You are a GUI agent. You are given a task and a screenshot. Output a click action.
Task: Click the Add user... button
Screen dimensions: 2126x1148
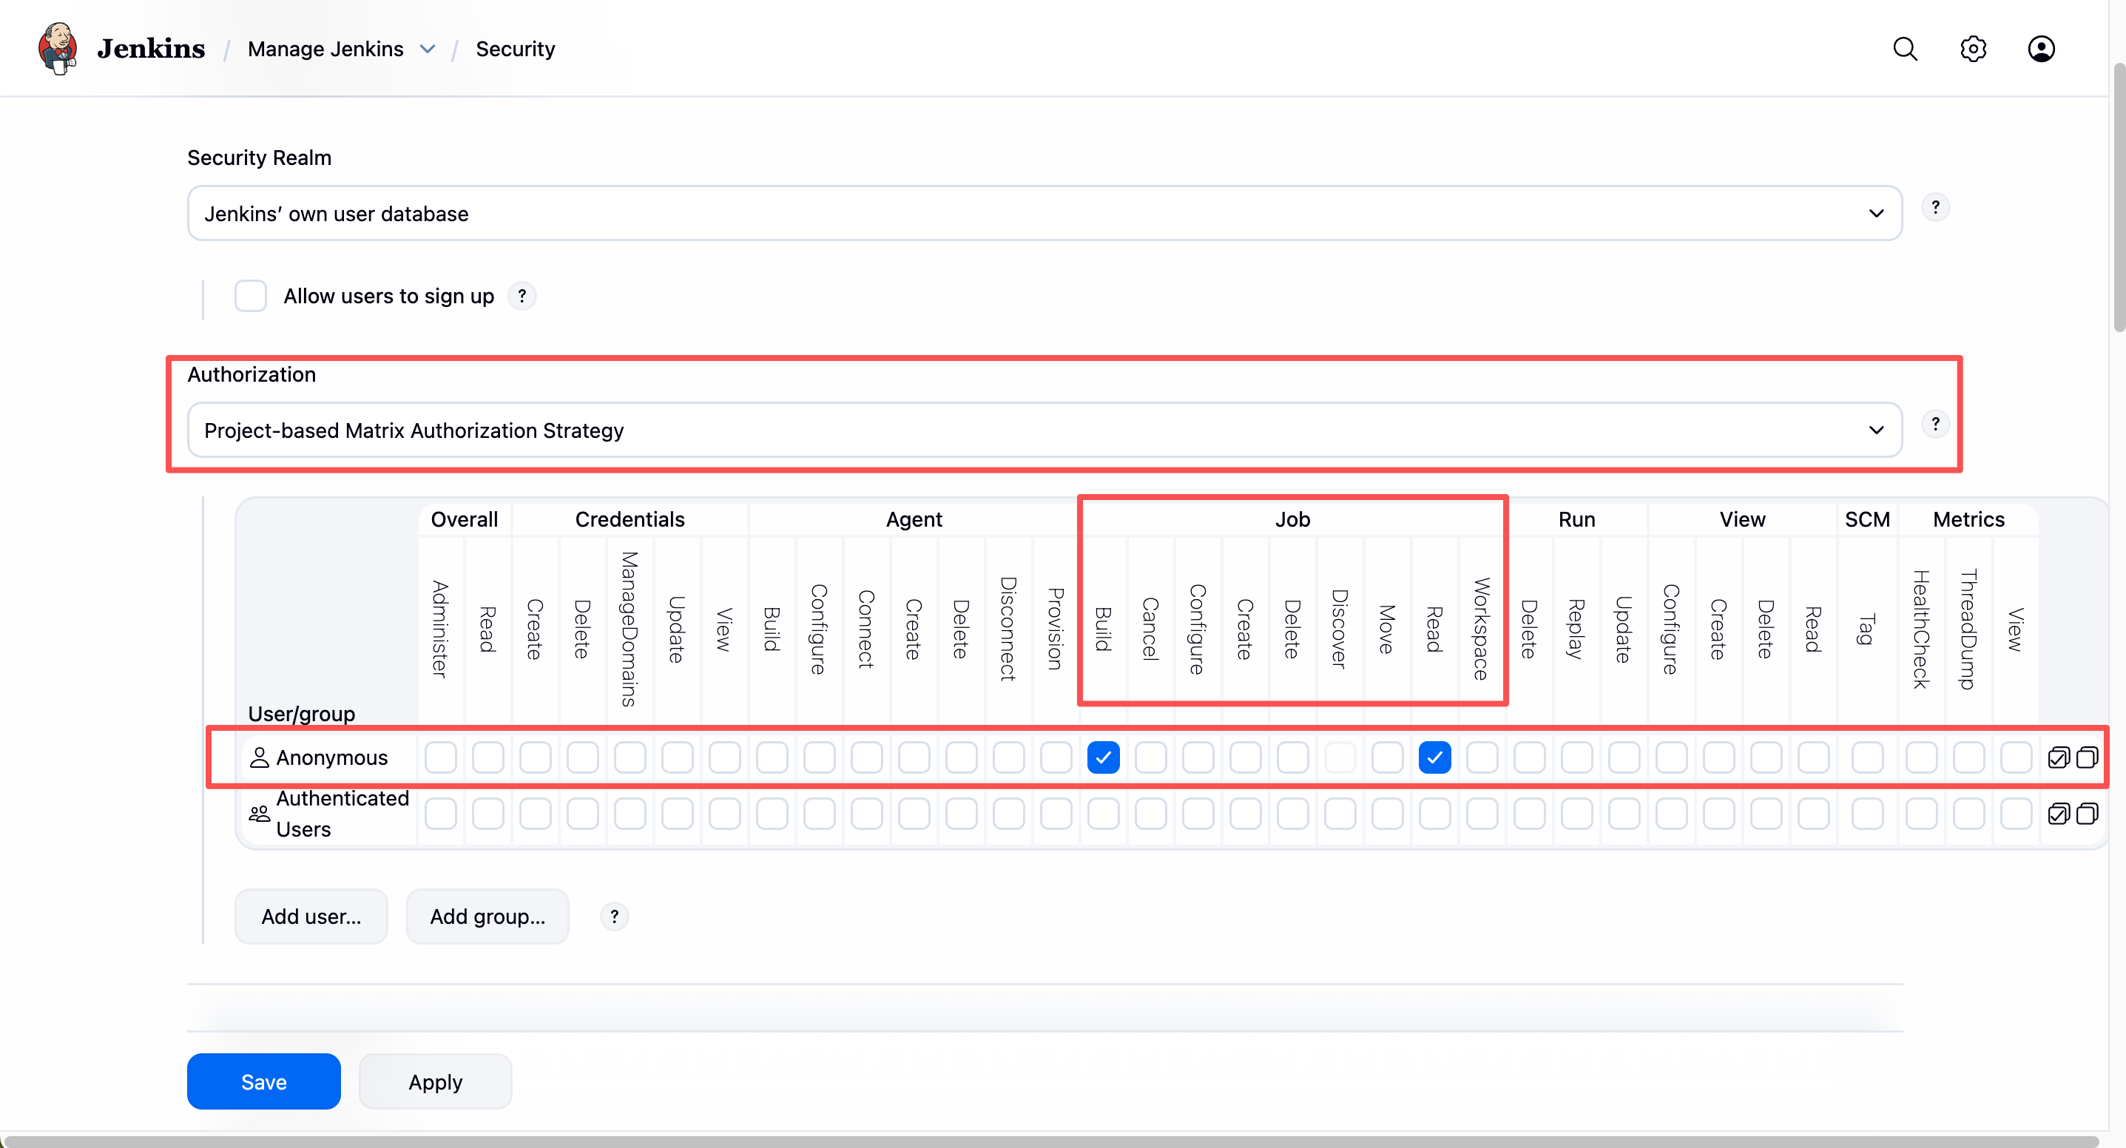(x=311, y=916)
